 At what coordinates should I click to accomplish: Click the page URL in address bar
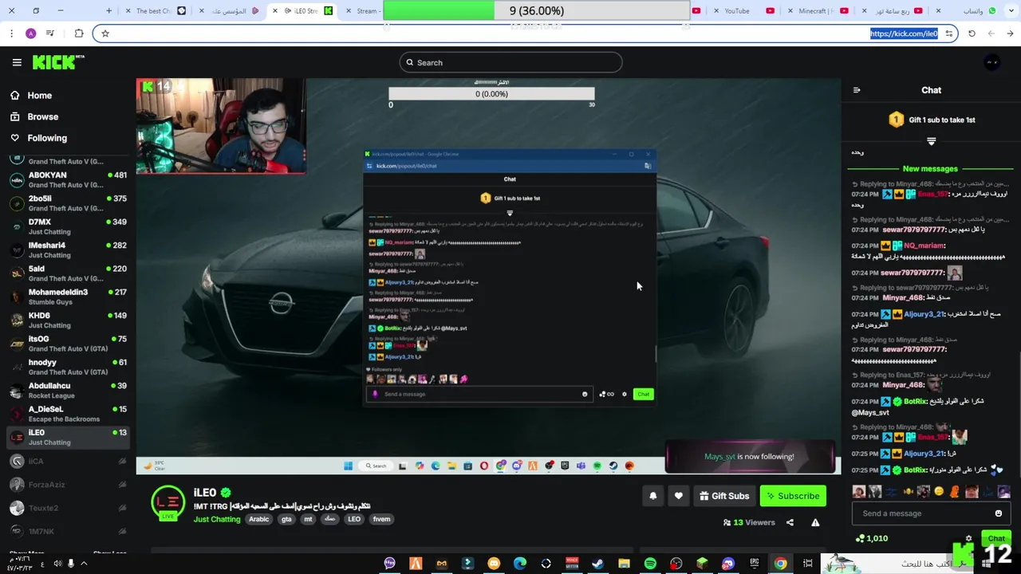click(903, 33)
